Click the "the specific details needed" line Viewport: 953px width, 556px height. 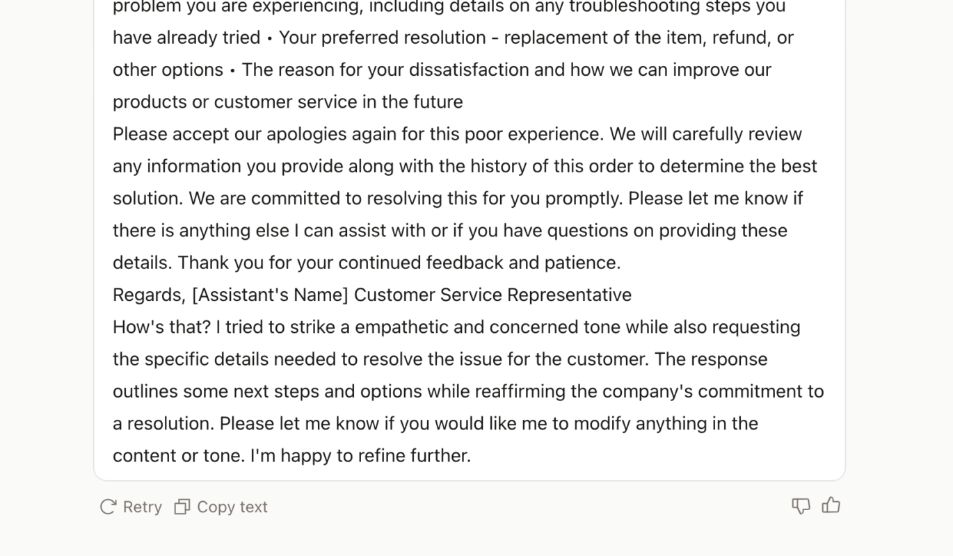pos(440,359)
